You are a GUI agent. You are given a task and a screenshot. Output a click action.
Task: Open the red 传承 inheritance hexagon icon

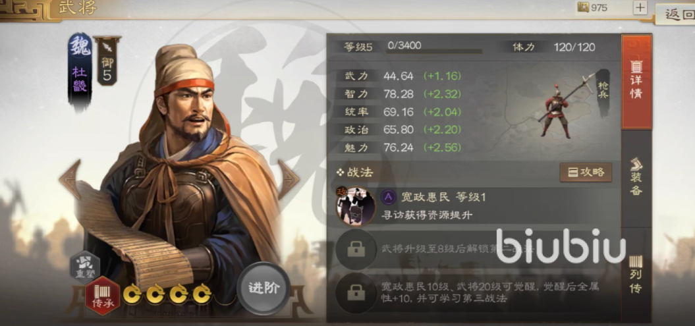click(x=103, y=296)
